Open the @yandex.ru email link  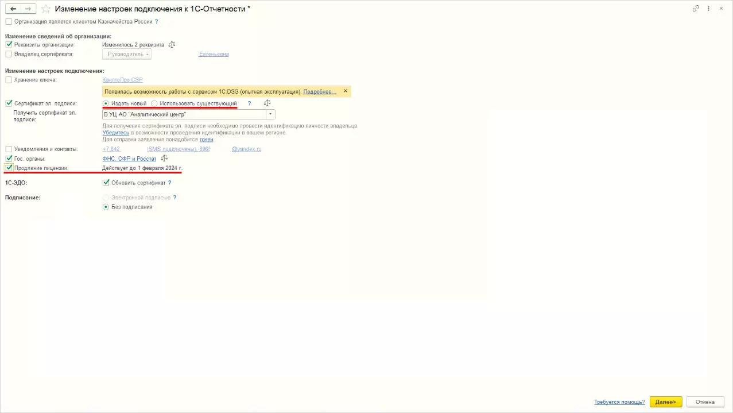click(246, 149)
